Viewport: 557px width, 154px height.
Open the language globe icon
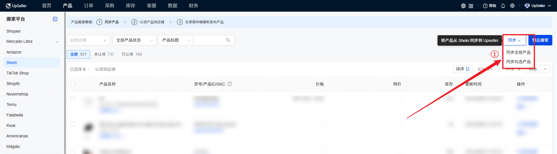coord(463,6)
